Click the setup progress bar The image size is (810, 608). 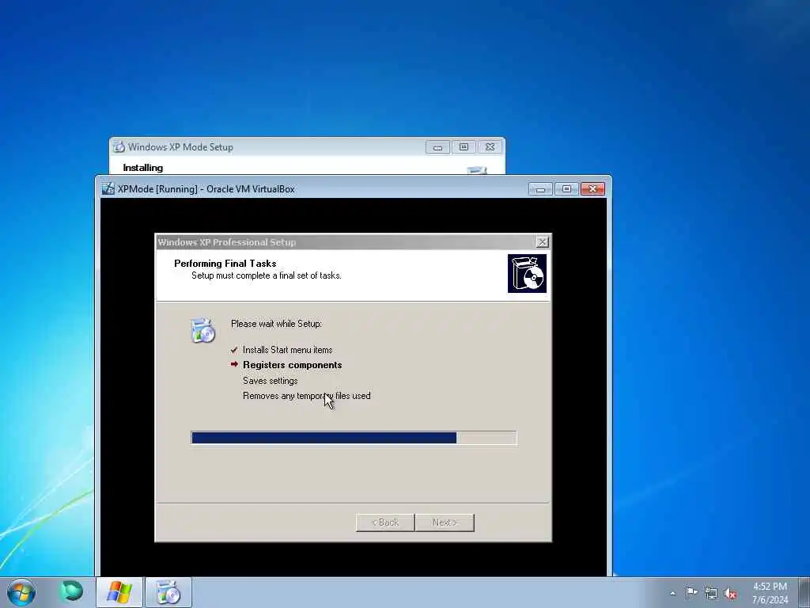354,438
